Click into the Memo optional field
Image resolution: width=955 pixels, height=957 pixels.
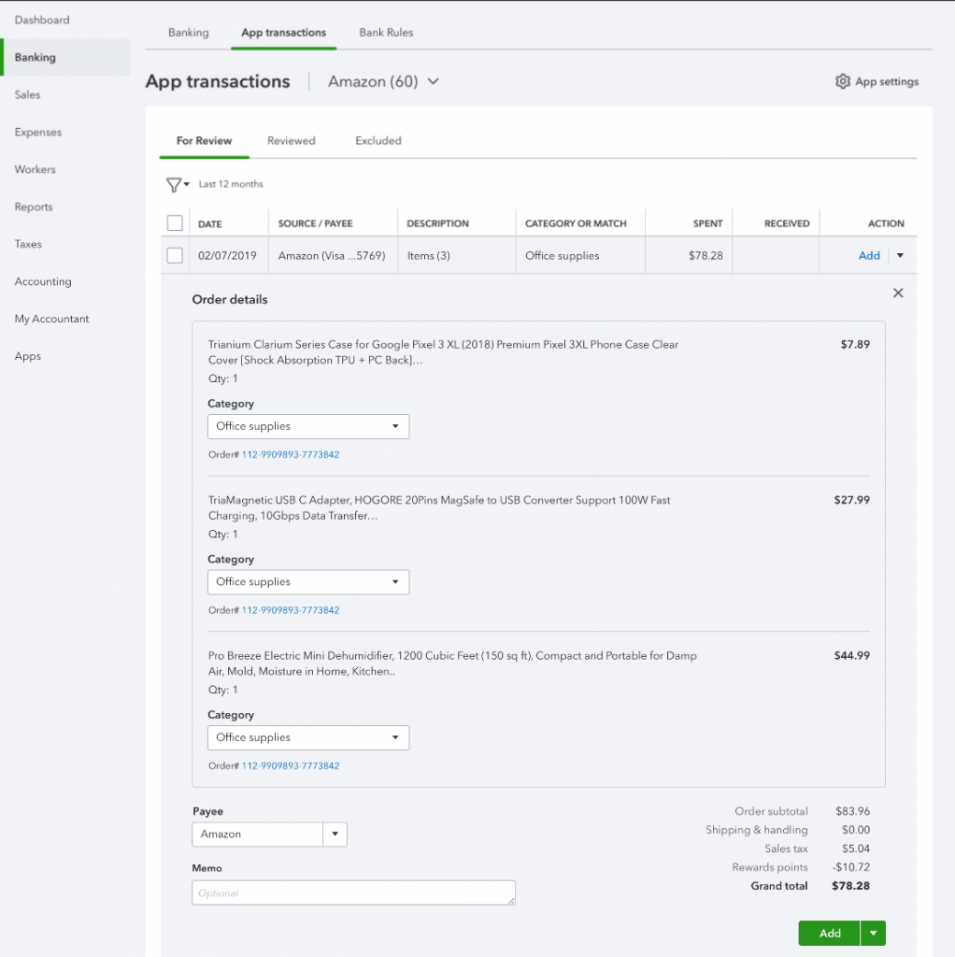coord(353,893)
